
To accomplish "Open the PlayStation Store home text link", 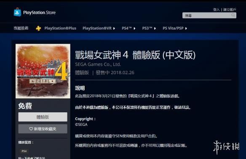I will pos(39,13).
